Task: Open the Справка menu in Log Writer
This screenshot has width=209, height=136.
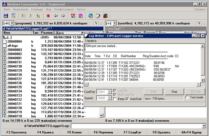Action: pyautogui.click(x=91, y=41)
